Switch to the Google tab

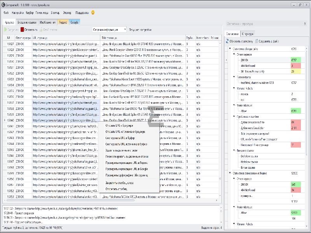[x=74, y=23]
